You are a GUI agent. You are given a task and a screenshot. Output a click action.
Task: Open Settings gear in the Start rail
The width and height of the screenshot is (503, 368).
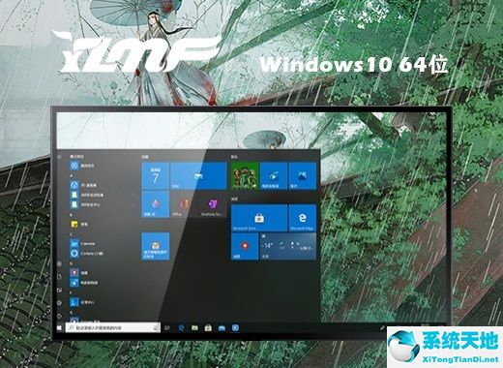[59, 303]
